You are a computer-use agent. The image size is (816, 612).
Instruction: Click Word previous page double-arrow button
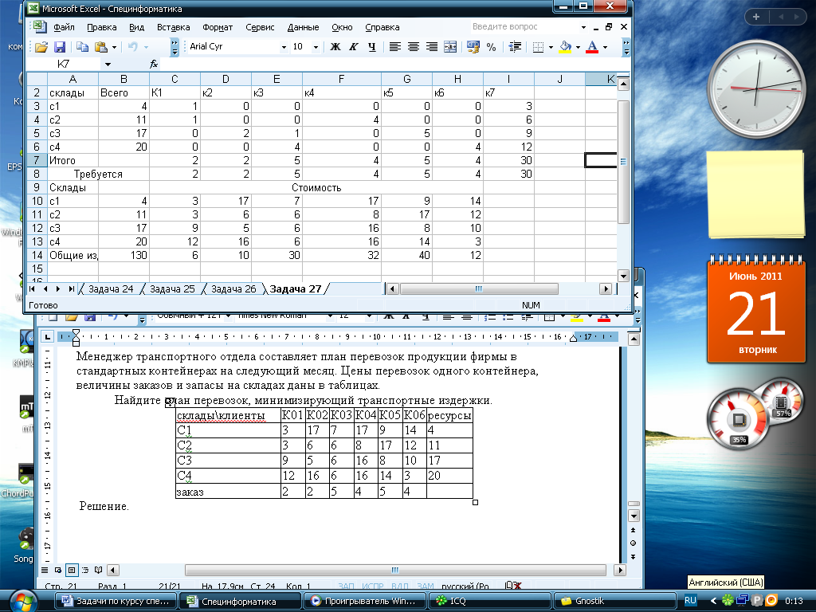click(634, 530)
